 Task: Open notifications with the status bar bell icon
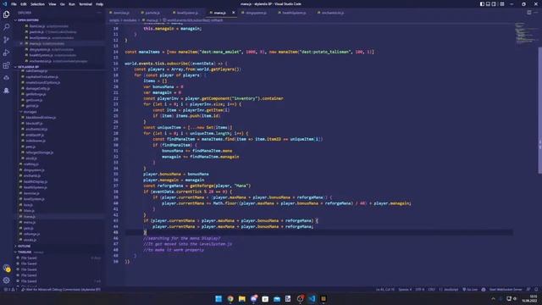536,290
